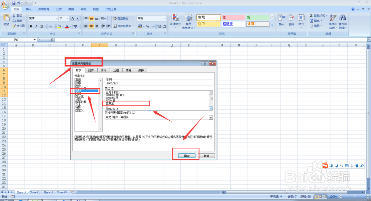Switch to Sheet1 worksheet tab

[35, 192]
